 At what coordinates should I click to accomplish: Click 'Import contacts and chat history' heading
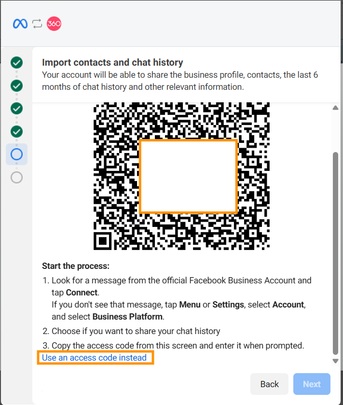click(112, 62)
